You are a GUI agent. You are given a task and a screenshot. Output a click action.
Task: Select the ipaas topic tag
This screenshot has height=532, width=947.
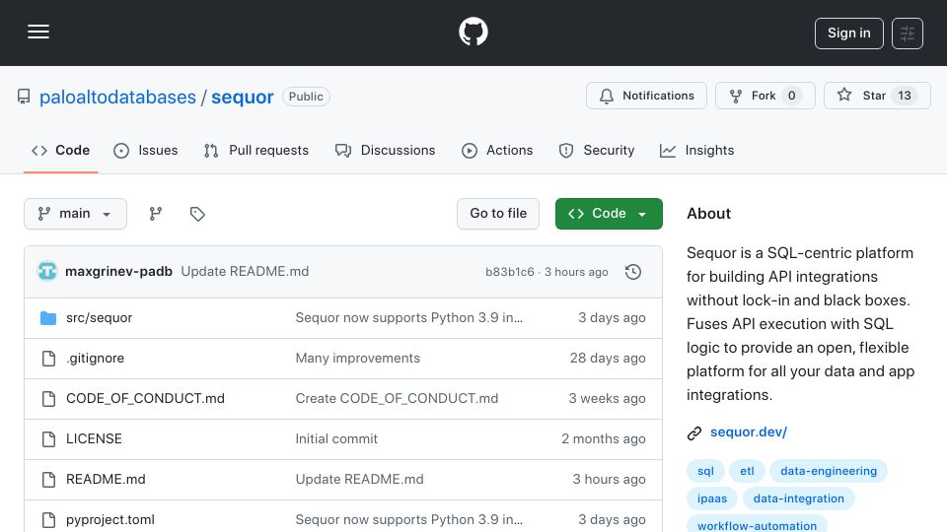point(712,499)
